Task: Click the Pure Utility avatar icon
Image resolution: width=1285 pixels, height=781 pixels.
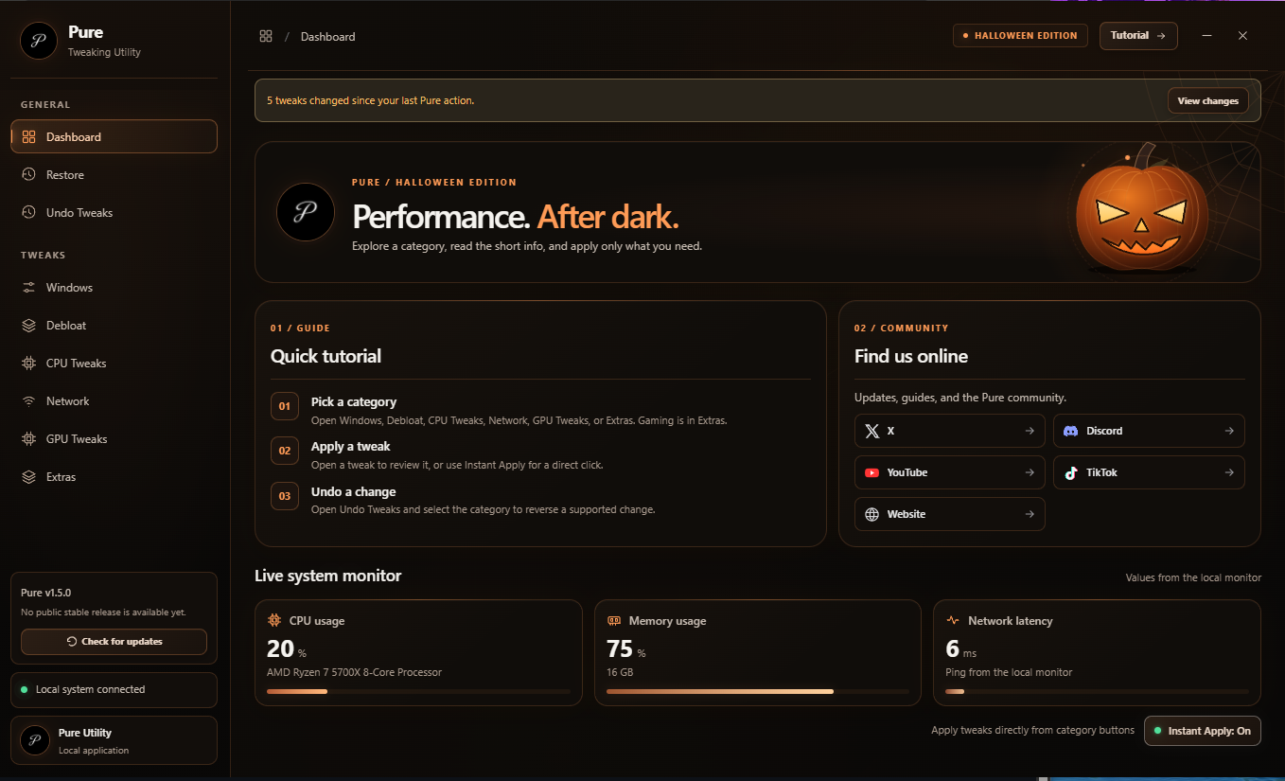Action: [36, 740]
